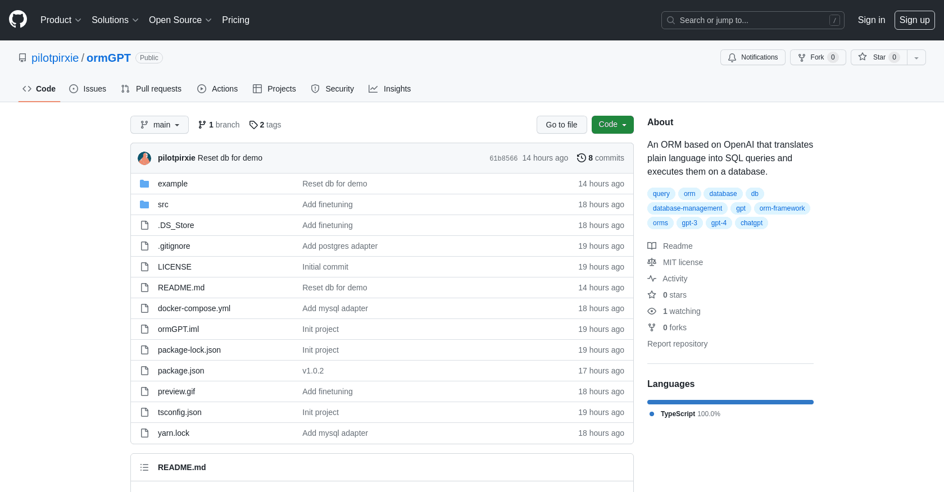Viewport: 944px width, 492px height.
Task: Open the README table of contents icon
Action: [x=144, y=467]
